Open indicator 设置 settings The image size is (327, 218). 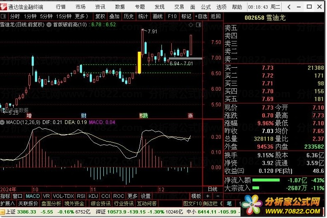pos(145,196)
